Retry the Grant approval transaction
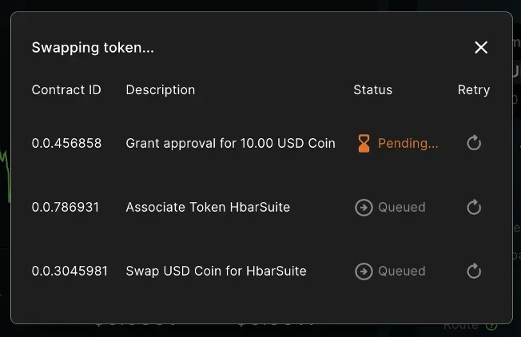This screenshot has width=521, height=337. (474, 143)
